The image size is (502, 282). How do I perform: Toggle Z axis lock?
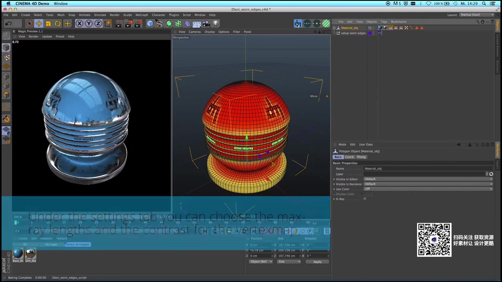tap(98, 24)
